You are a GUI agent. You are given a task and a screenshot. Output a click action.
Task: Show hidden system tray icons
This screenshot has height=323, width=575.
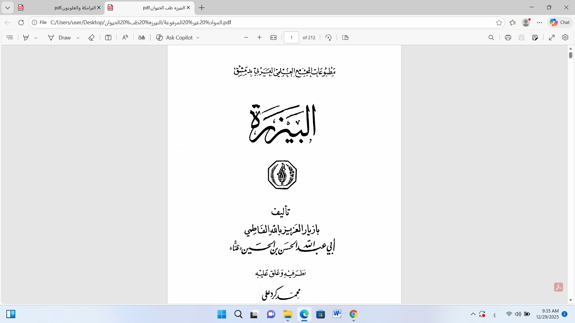pos(473,314)
